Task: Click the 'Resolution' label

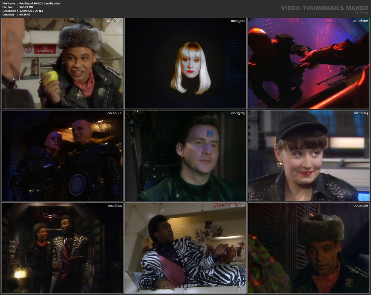Action: point(9,11)
